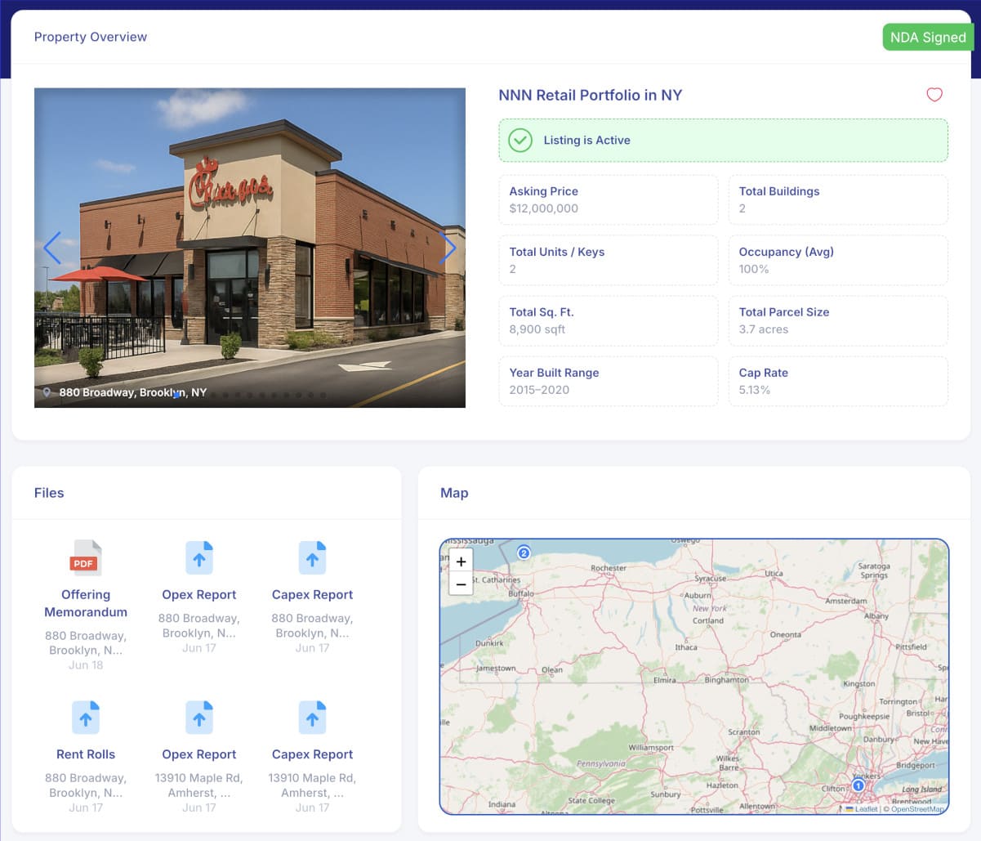This screenshot has width=981, height=841.
Task: Click the Total Sq. Ft. 8,900 sqft value
Action: tap(537, 329)
